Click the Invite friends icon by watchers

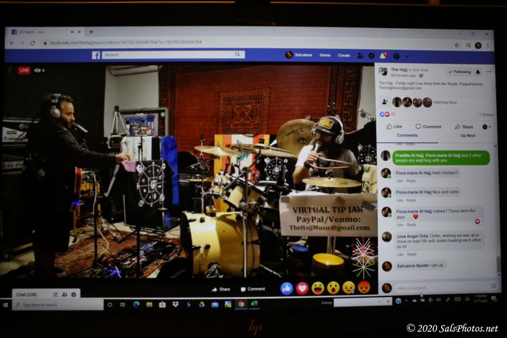(x=385, y=102)
